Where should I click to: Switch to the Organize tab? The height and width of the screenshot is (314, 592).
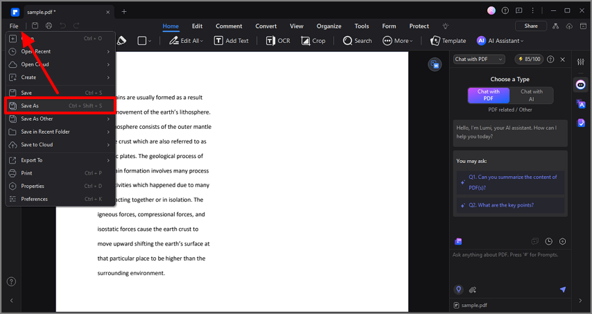(329, 26)
